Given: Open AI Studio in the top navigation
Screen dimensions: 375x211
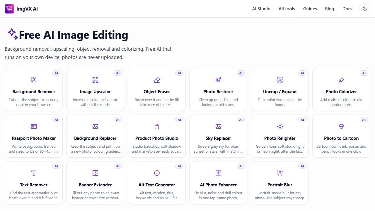Looking at the screenshot, I should pyautogui.click(x=261, y=9).
